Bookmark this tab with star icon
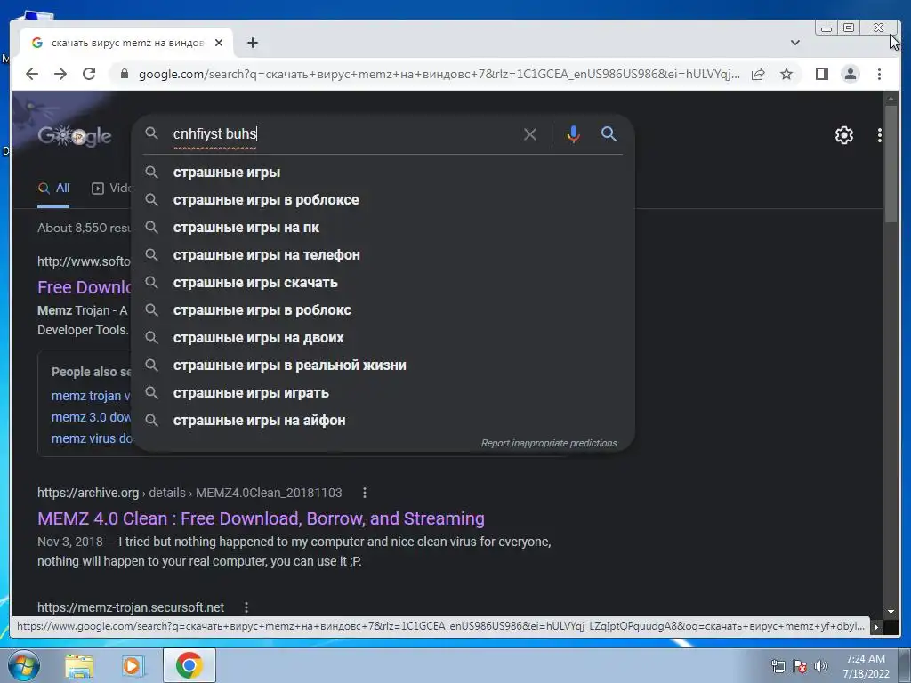This screenshot has width=911, height=683. point(786,74)
